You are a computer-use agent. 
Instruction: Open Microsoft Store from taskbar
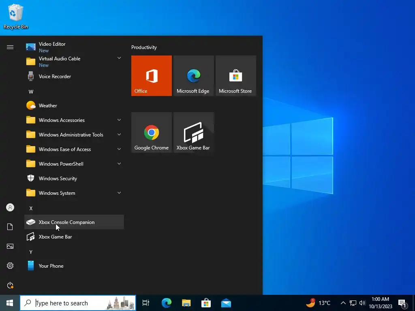click(x=206, y=303)
